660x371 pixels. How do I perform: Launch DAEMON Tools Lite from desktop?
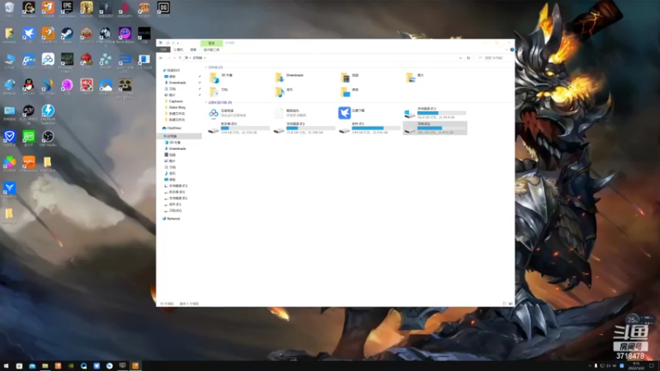tap(48, 114)
